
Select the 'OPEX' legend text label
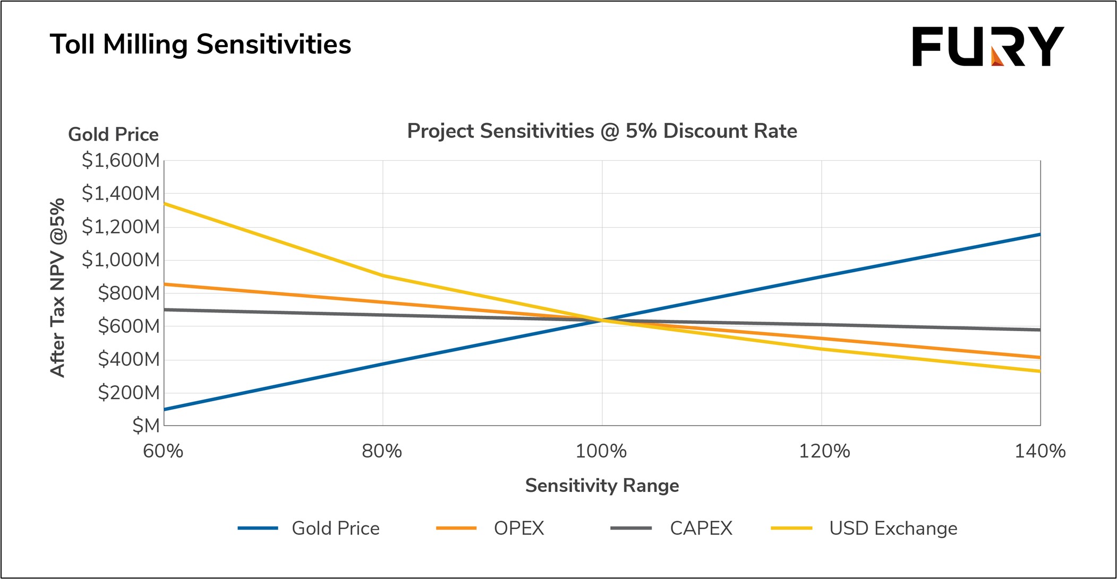(519, 529)
